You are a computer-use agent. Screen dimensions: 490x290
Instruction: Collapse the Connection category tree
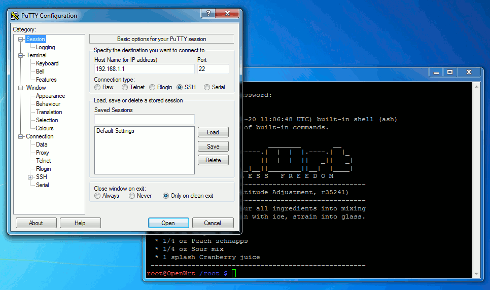pos(21,136)
